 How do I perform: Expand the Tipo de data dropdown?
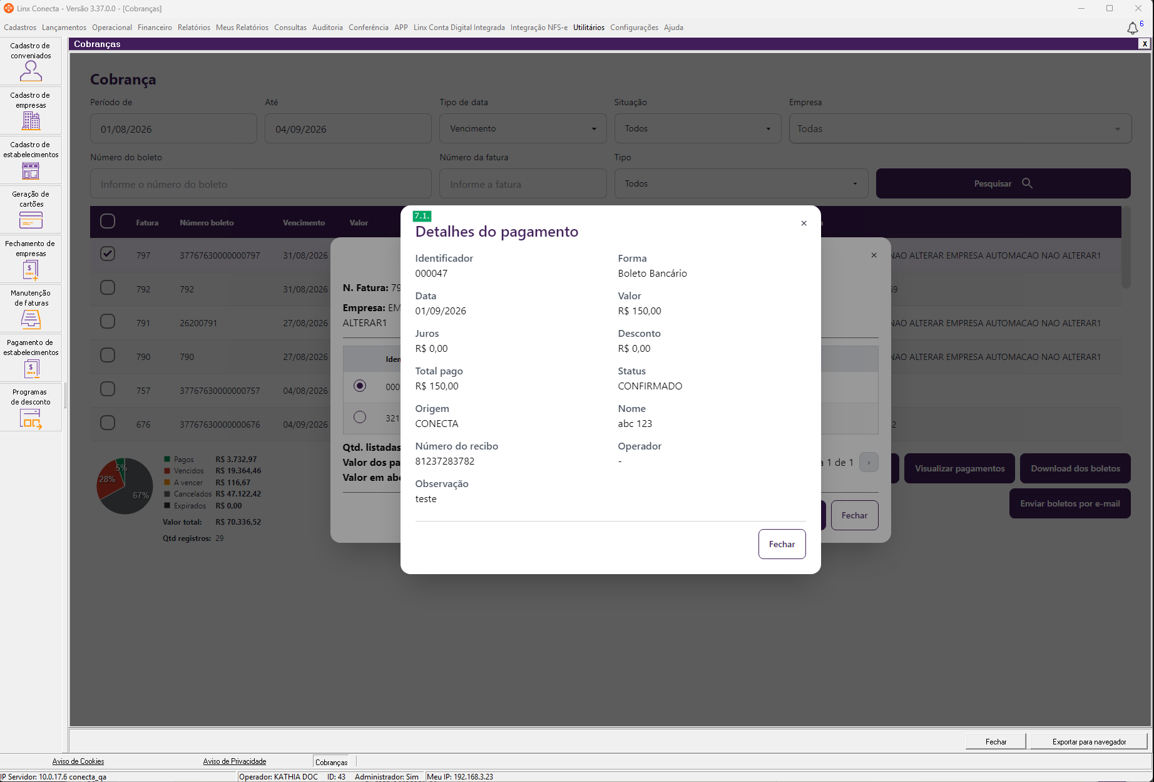pyautogui.click(x=523, y=128)
